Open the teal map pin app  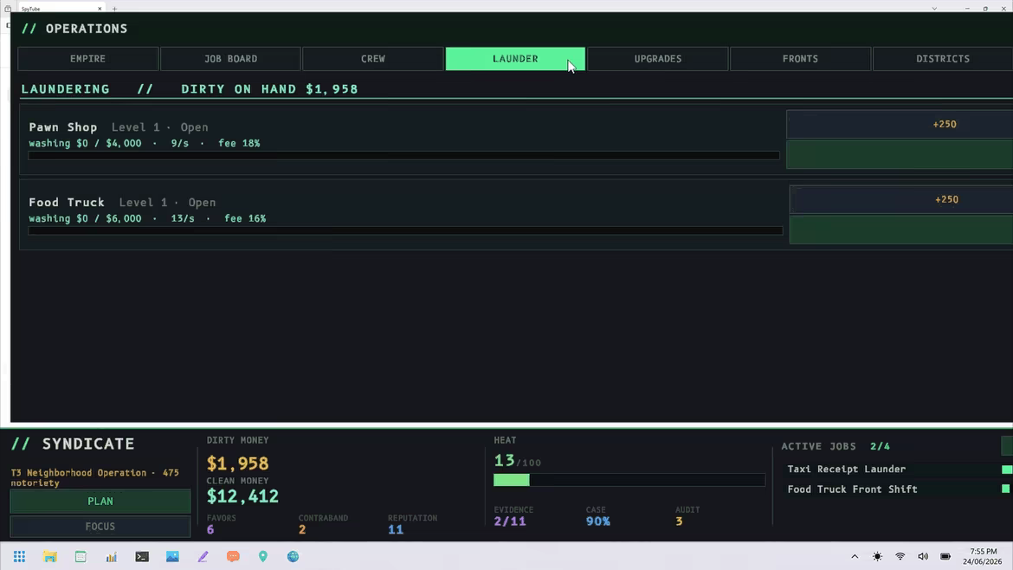(263, 556)
